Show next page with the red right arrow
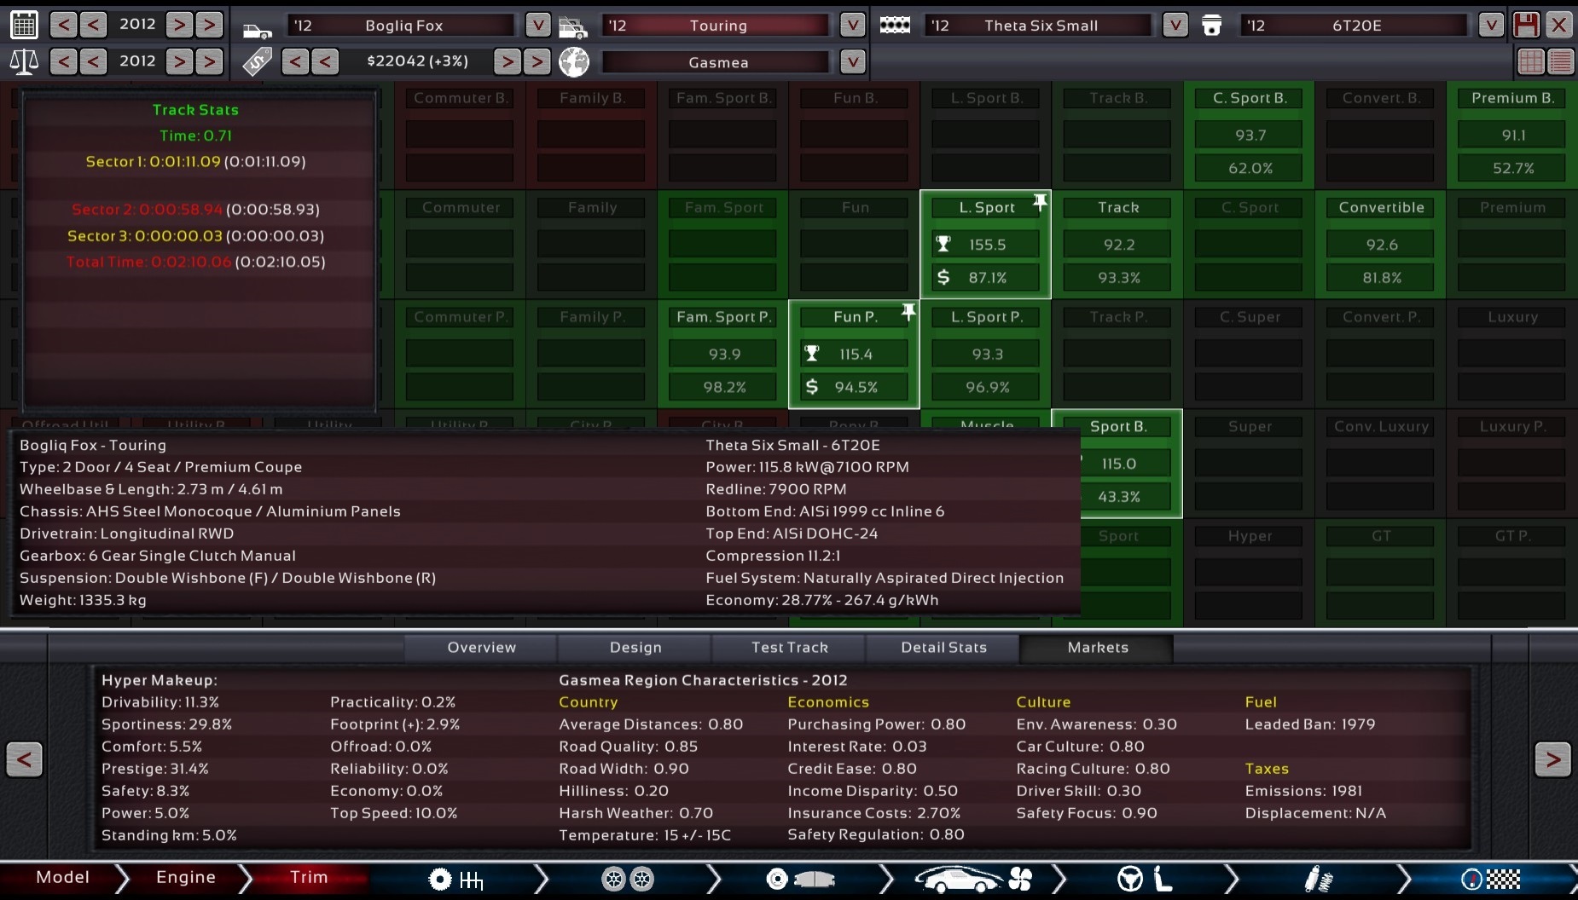The height and width of the screenshot is (900, 1578). [x=1552, y=759]
